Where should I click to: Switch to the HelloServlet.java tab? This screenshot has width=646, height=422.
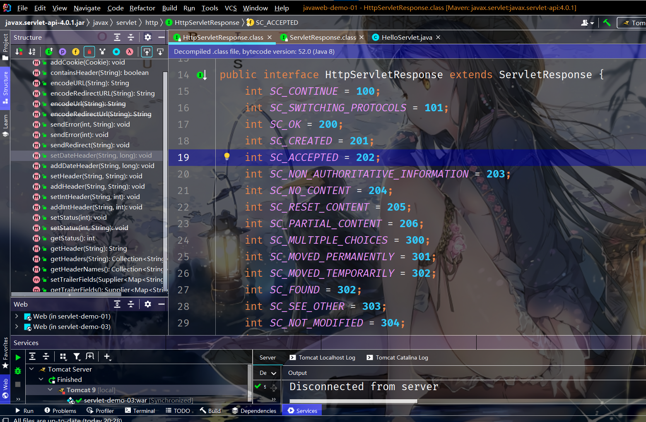407,37
